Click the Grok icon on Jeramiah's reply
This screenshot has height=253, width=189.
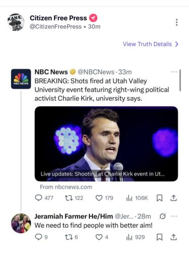pyautogui.click(x=163, y=216)
